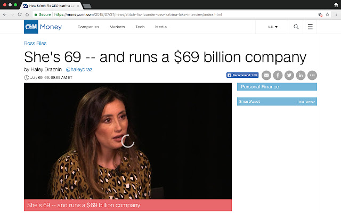The image size is (341, 213).
Task: Click the clock icon beside the date
Action: 26,78
